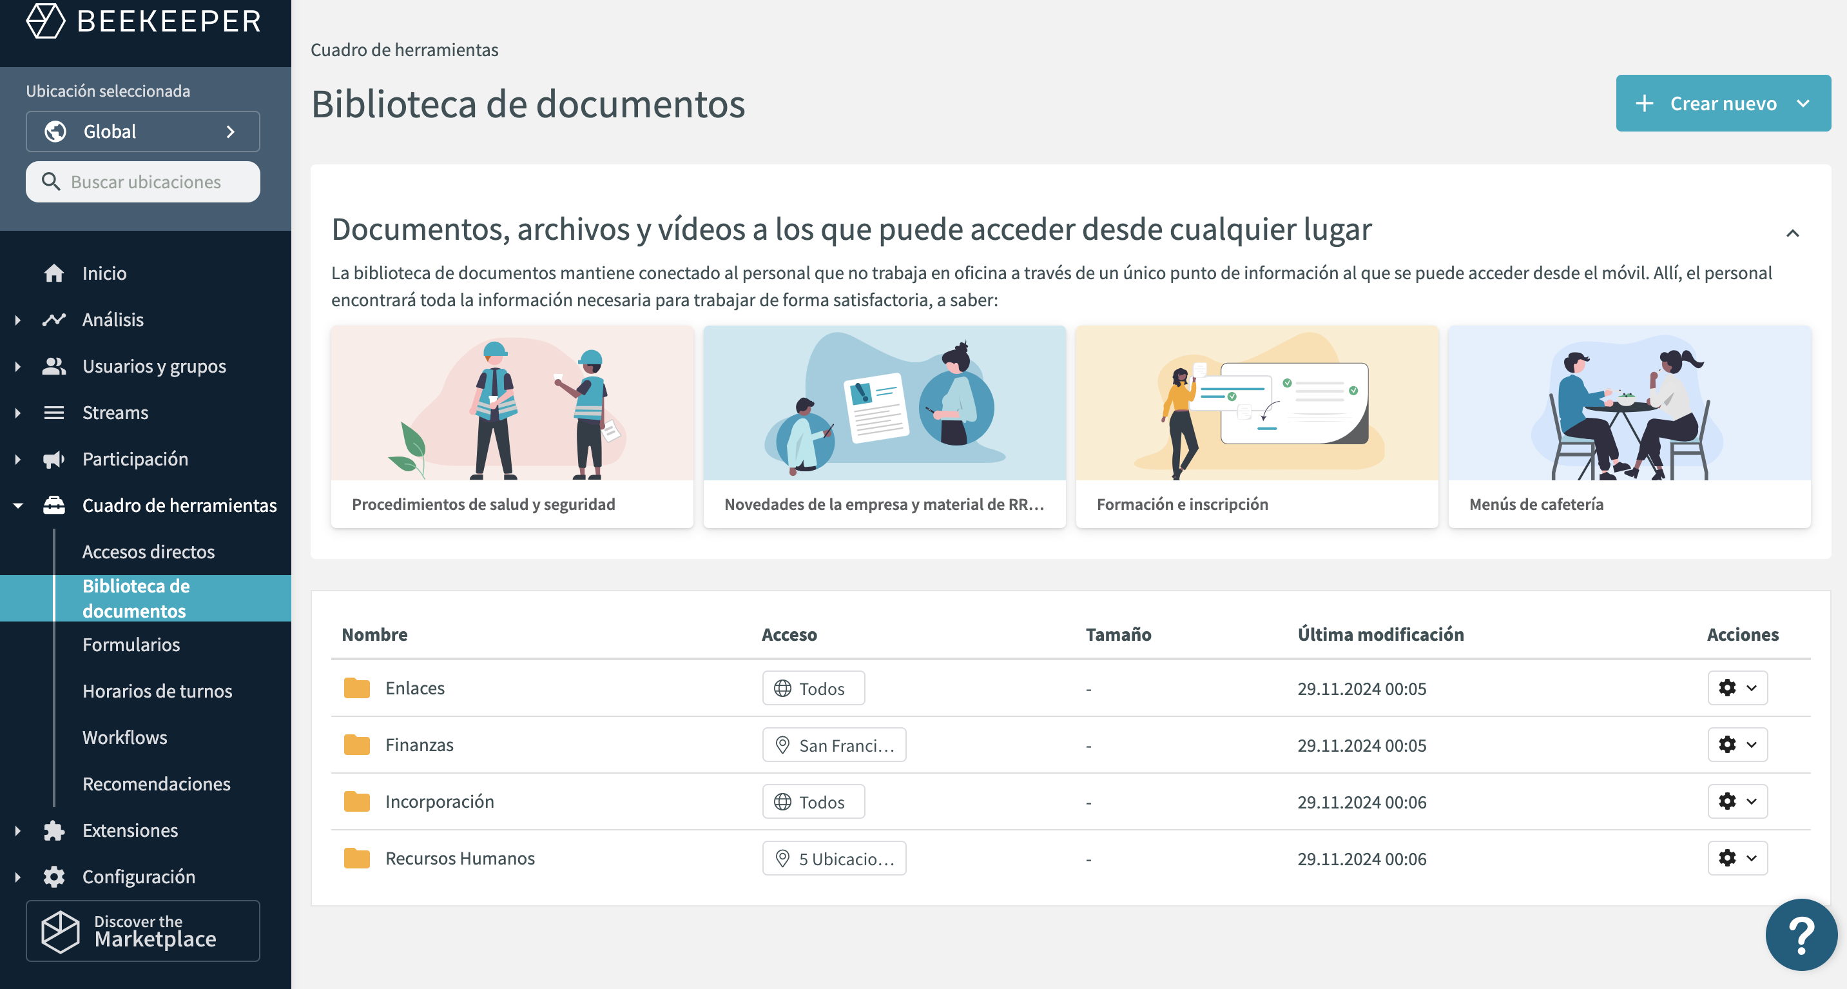Click the Recursos Humanos folder icon
The height and width of the screenshot is (989, 1847).
coord(356,859)
